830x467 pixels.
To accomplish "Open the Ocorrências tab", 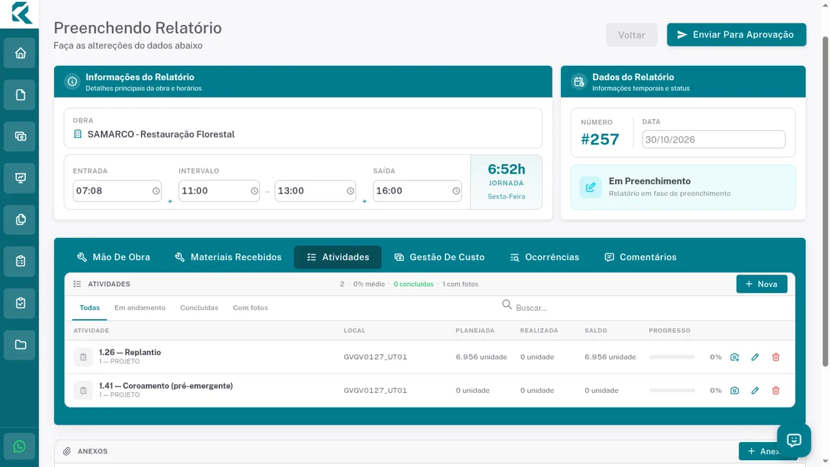I will pos(544,257).
